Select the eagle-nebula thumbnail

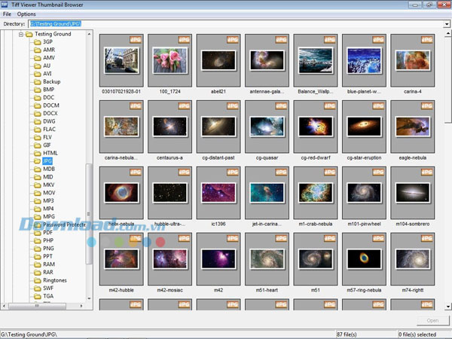(414, 125)
